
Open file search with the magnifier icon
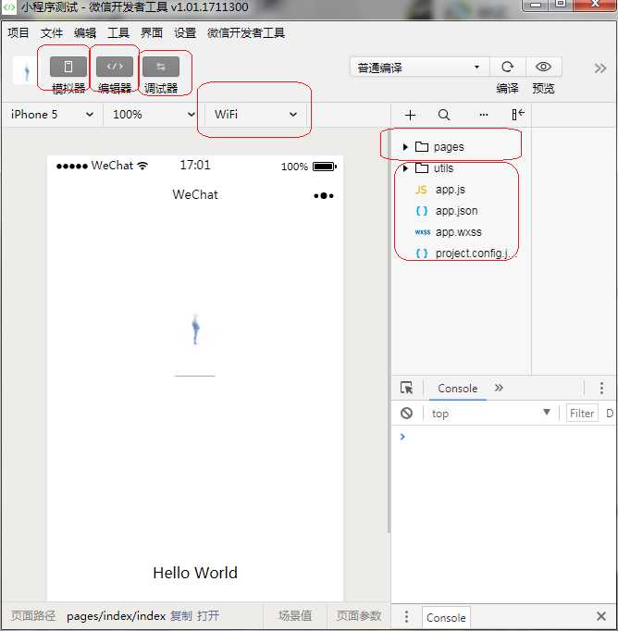444,115
